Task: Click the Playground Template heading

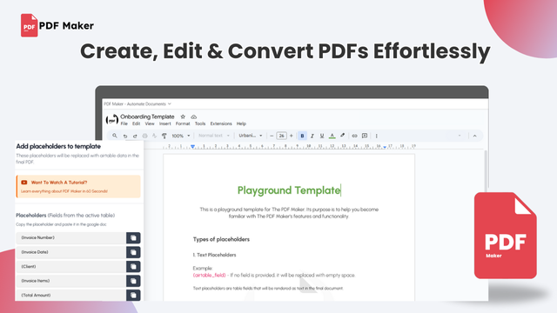Action: (289, 190)
